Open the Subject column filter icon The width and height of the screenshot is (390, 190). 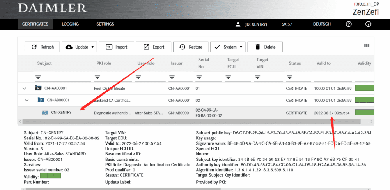[x=38, y=77]
